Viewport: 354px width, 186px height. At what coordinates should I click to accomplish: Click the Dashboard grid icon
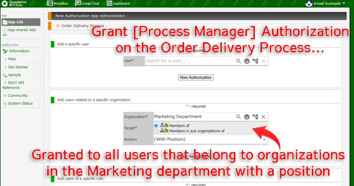click(109, 4)
